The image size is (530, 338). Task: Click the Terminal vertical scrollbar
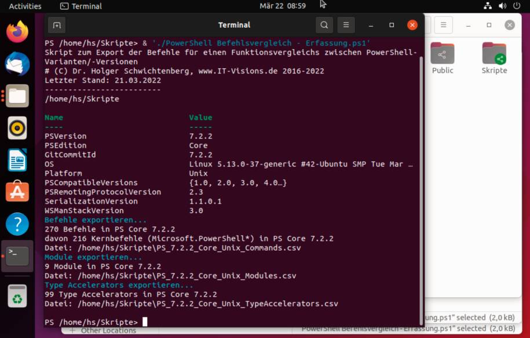click(421, 190)
